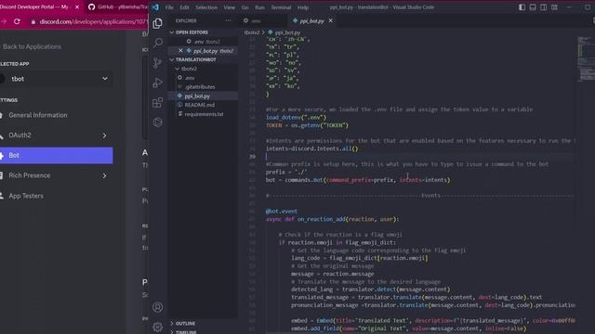Open Run and Debug view in activity bar
The image size is (595, 334).
tap(157, 83)
